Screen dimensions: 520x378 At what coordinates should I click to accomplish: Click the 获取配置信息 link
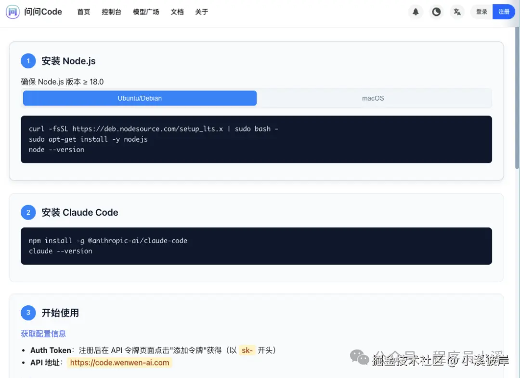tap(43, 333)
